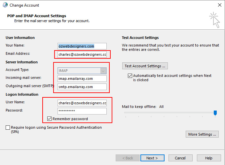The height and width of the screenshot is (165, 225).
Task: Close the Change Account dialog
Action: coord(219,5)
